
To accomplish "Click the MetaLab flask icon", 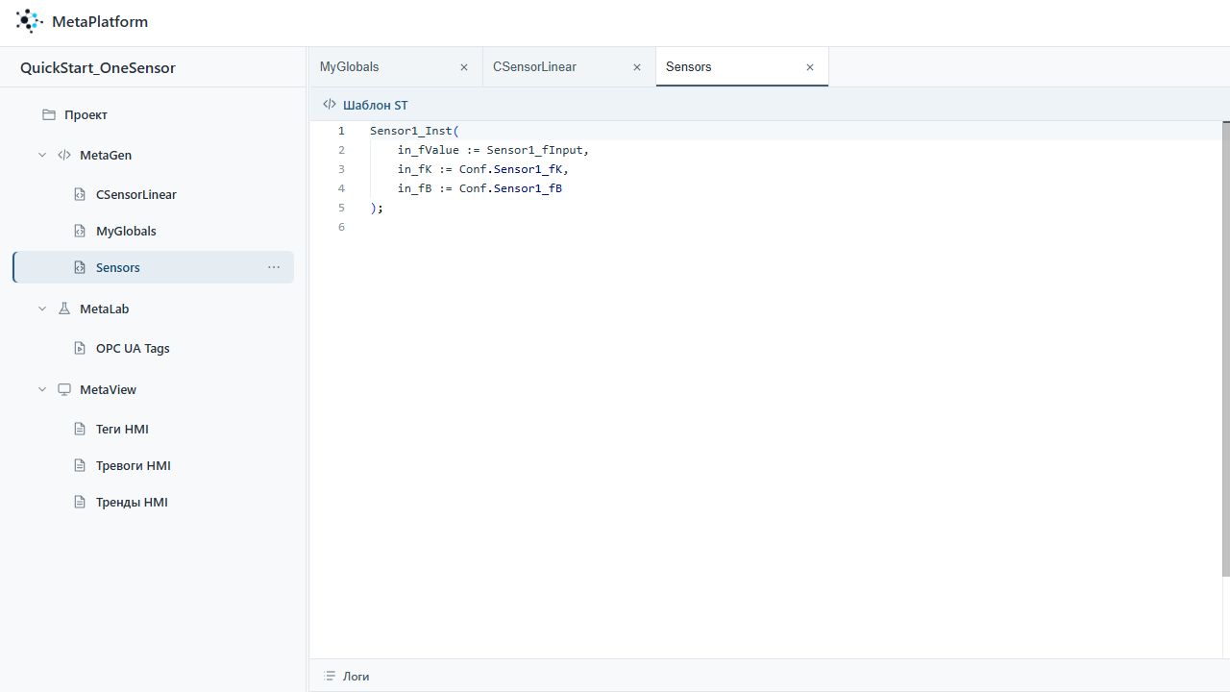I will point(64,309).
